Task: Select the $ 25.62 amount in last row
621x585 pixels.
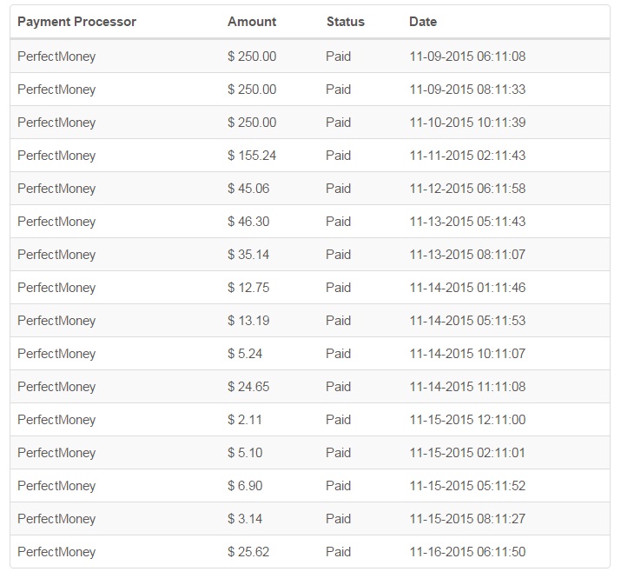Action: [x=248, y=552]
